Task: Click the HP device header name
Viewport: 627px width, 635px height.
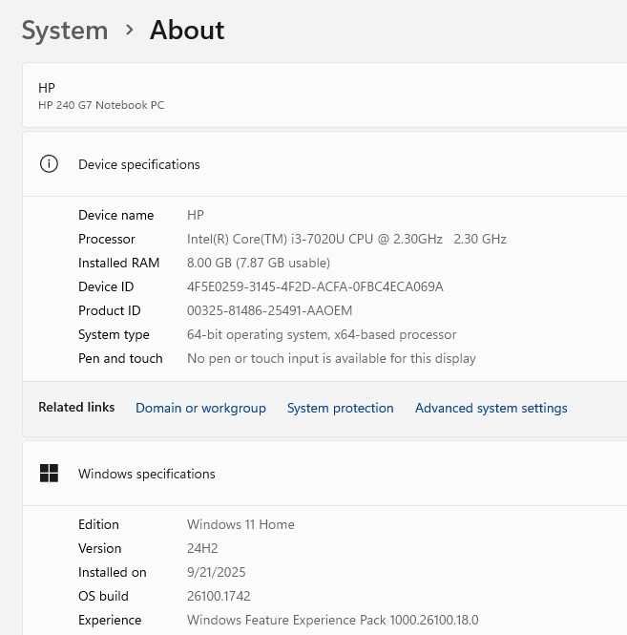Action: point(47,88)
